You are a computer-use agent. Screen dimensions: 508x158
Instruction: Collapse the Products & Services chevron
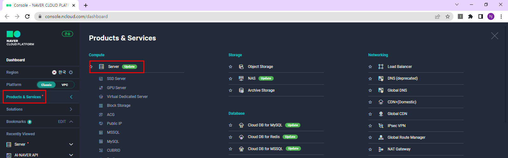coord(71,97)
